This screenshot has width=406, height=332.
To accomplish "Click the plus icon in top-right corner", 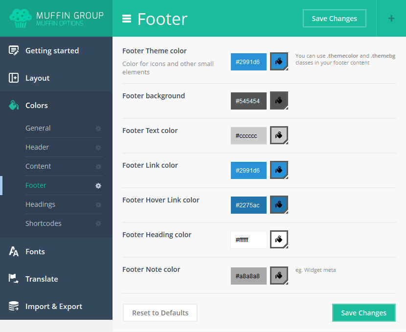I will click(x=391, y=19).
